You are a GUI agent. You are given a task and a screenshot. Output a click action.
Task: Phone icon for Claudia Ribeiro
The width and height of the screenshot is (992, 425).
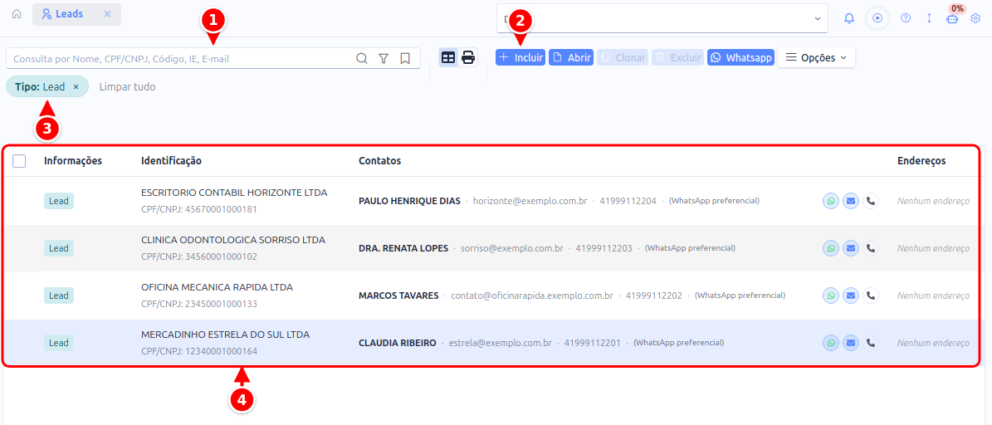(871, 343)
